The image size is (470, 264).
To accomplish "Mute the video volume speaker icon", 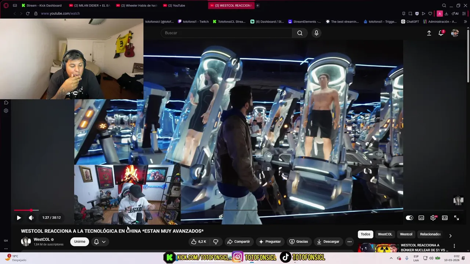I will tap(31, 218).
